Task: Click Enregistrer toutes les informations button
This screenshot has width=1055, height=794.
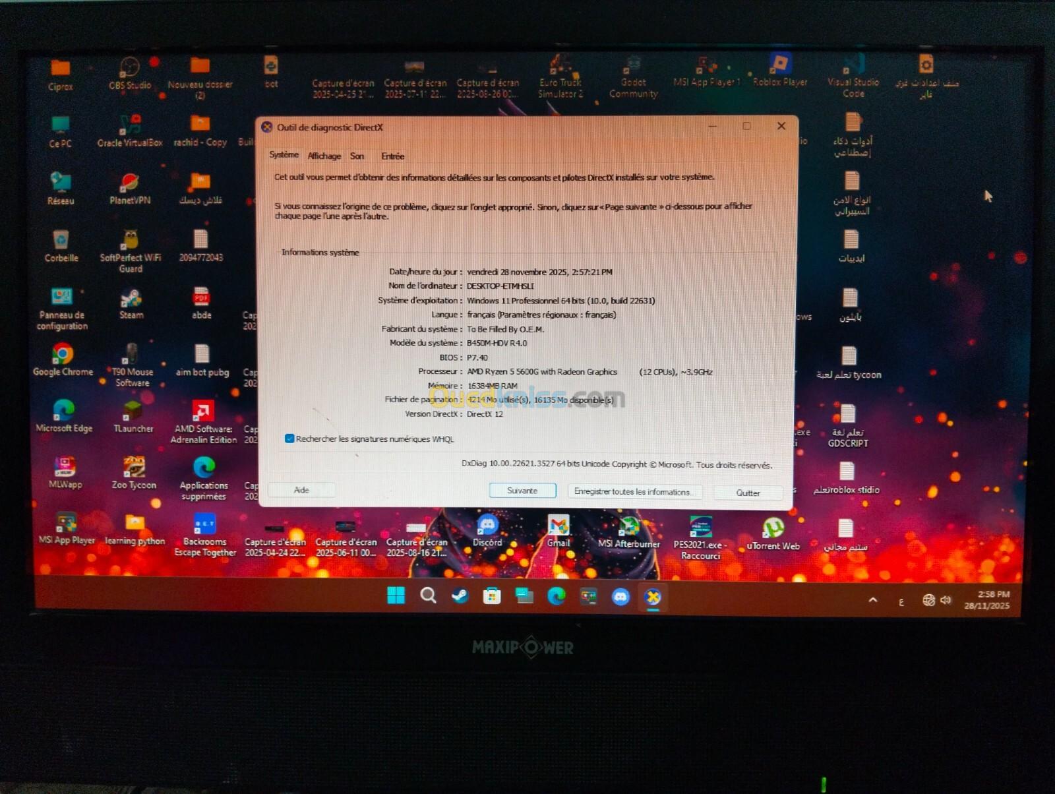Action: click(632, 491)
